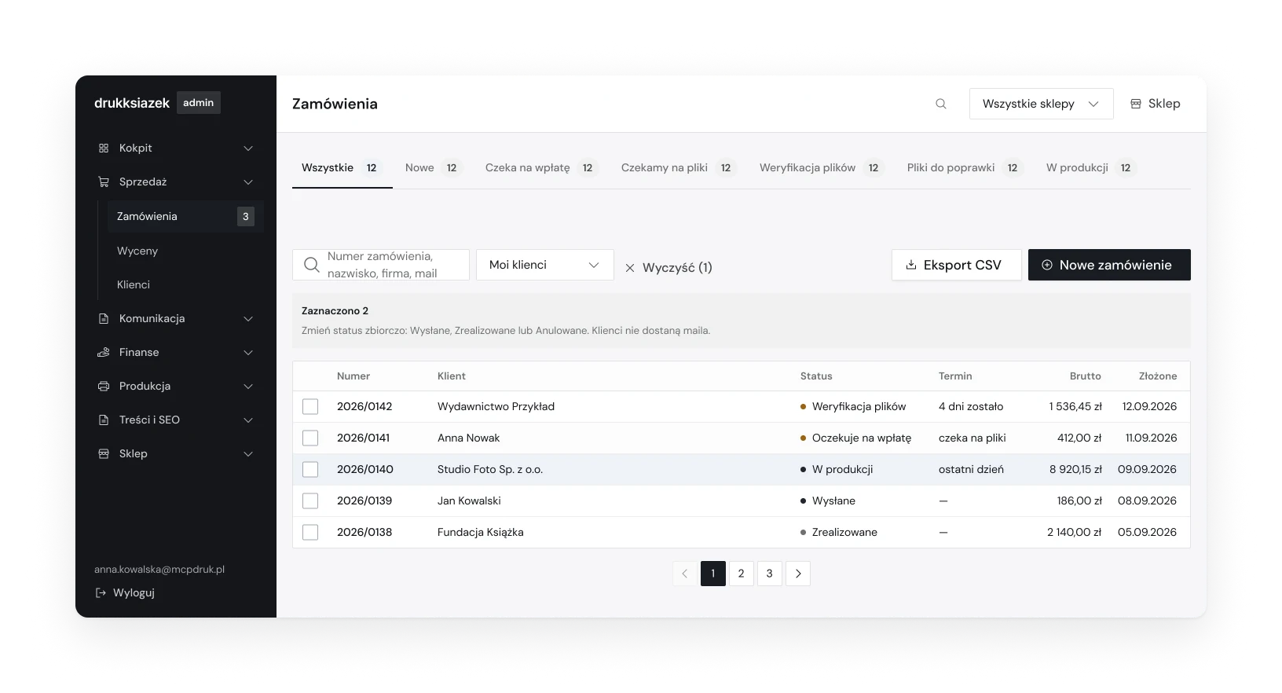Expand the Finanse section chevron
This screenshot has height=693, width=1282.
(248, 352)
